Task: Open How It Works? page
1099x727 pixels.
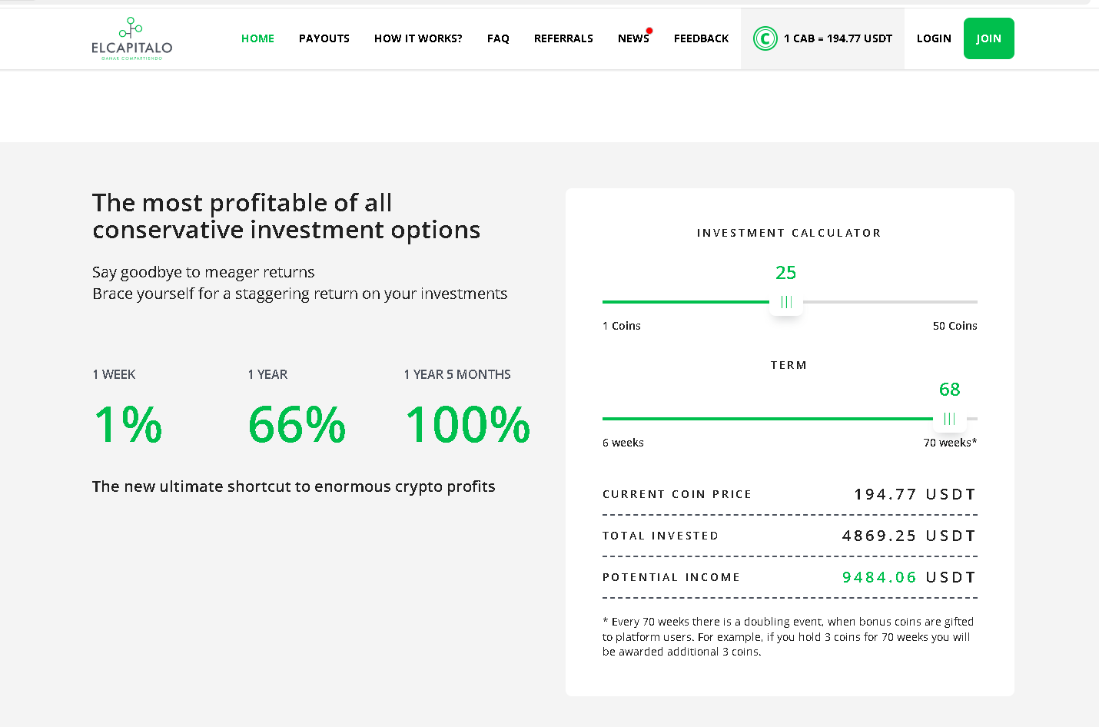Action: pos(418,38)
